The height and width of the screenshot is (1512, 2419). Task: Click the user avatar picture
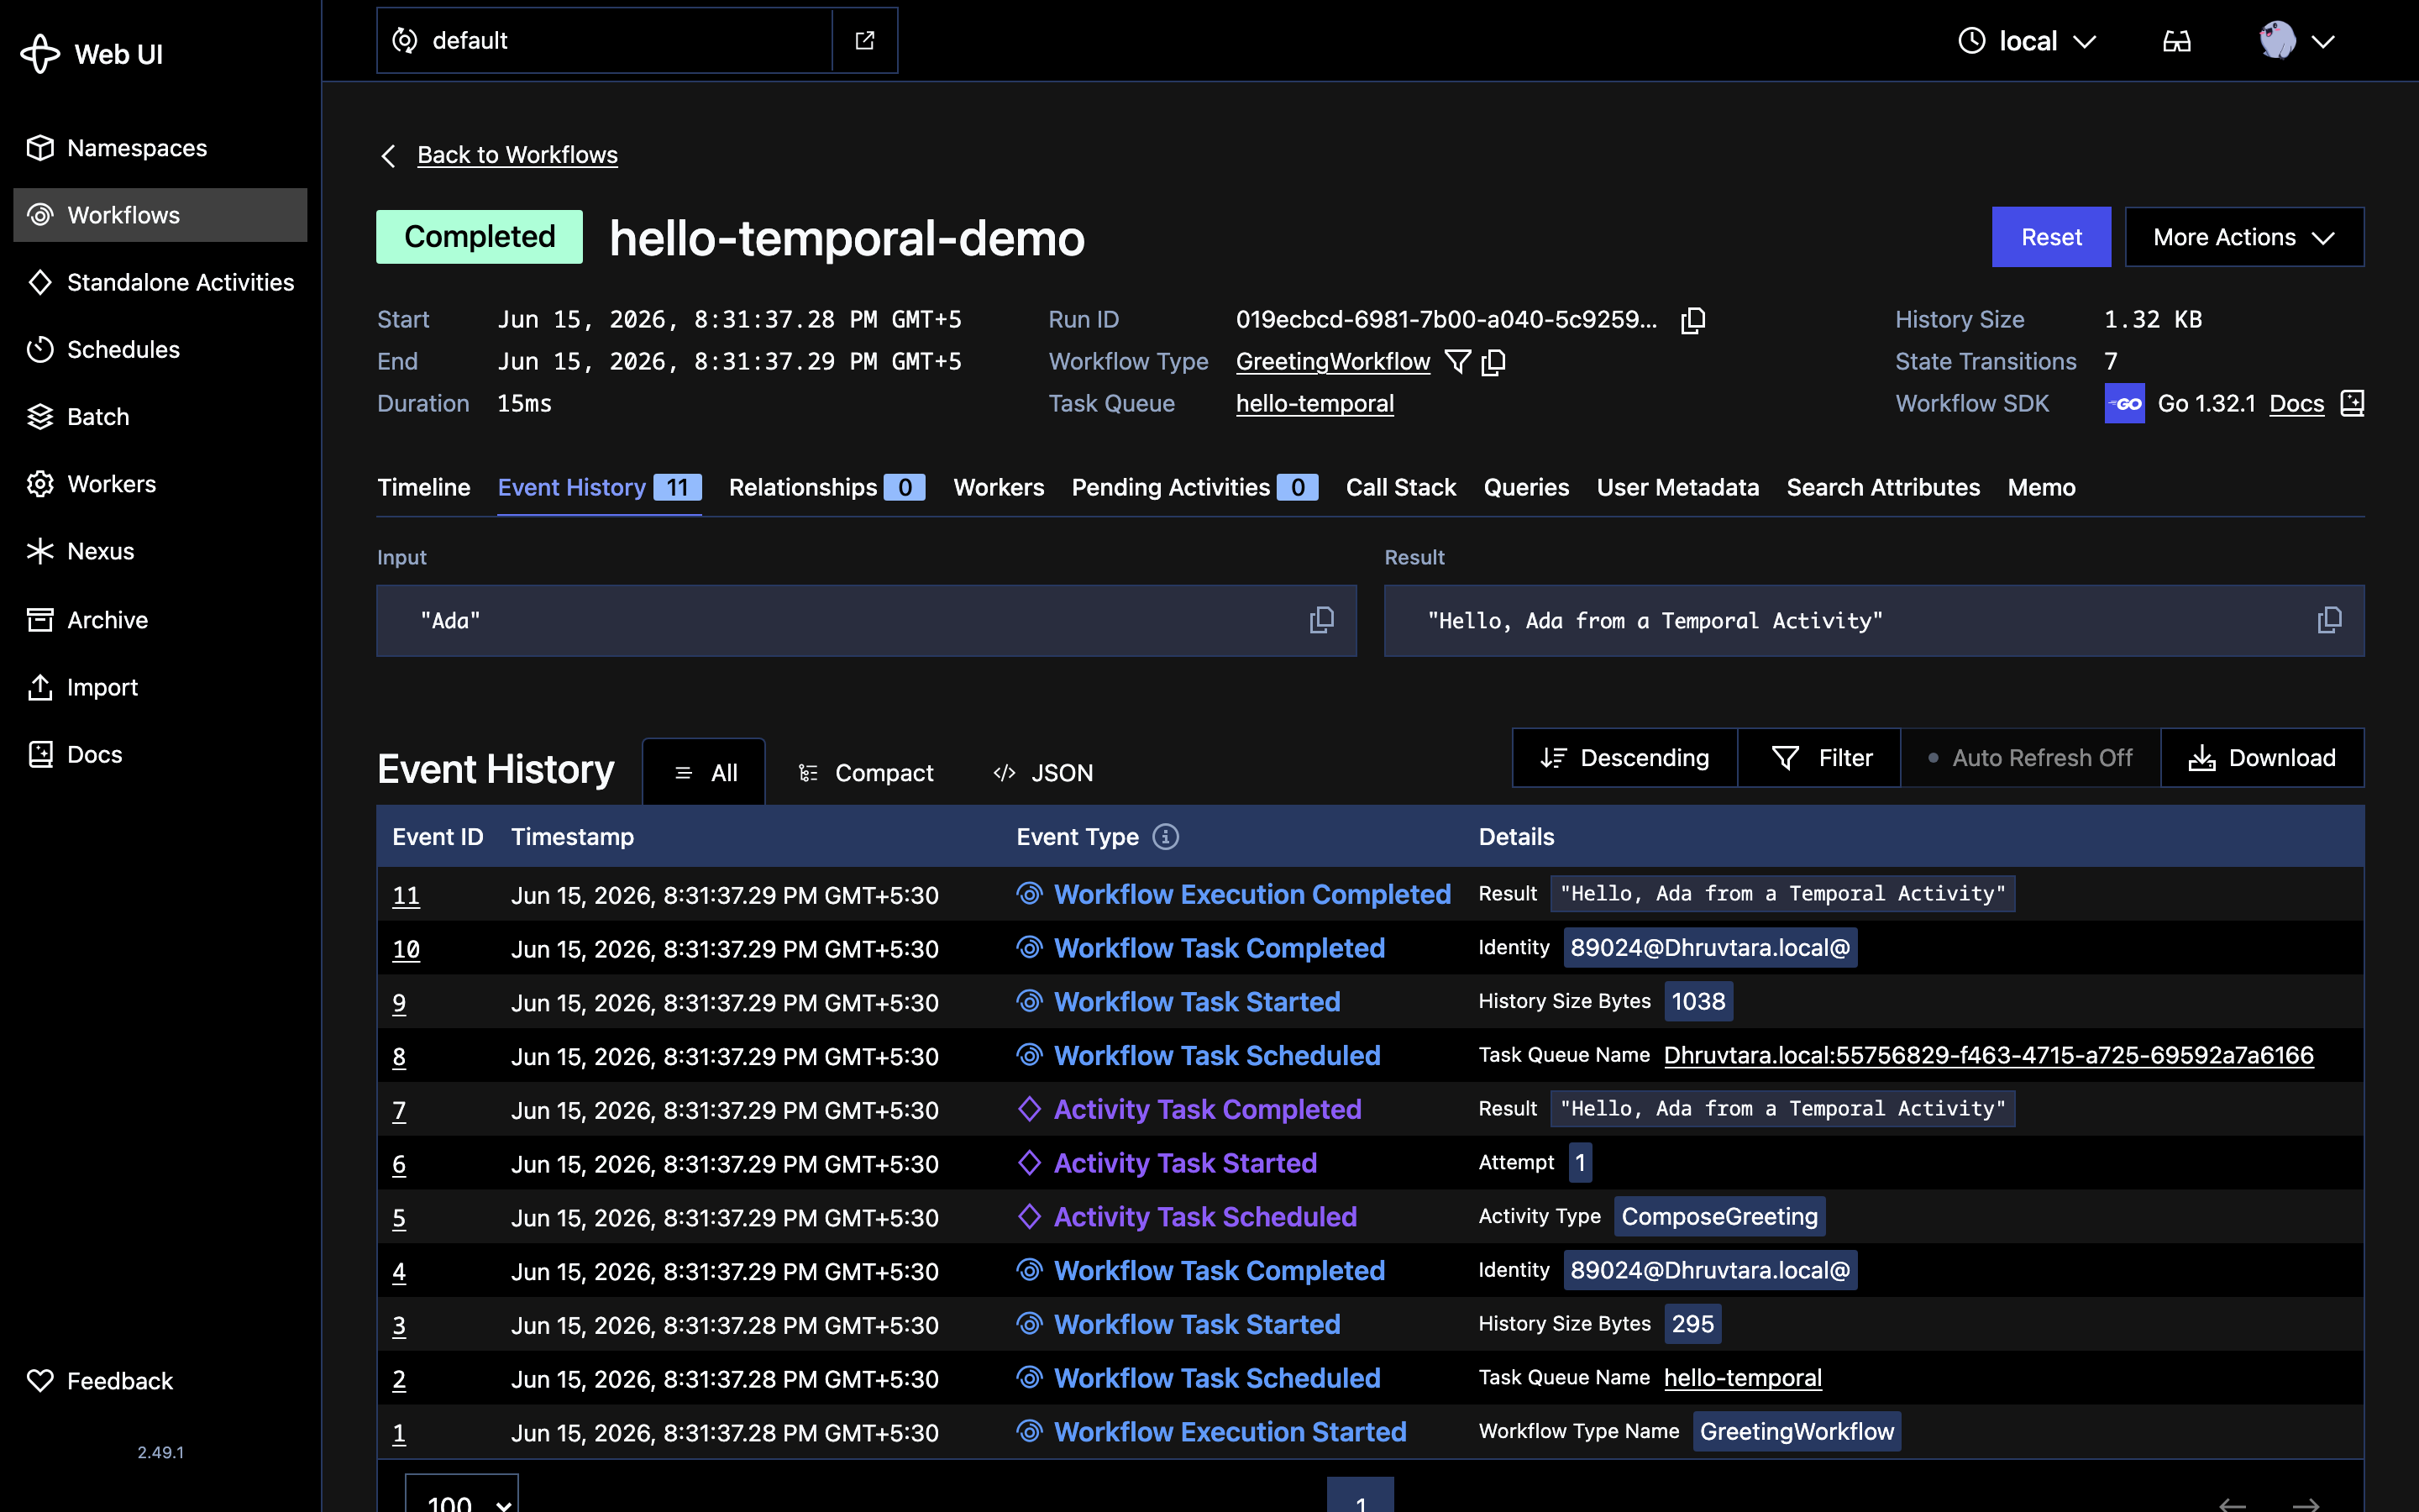[2277, 40]
